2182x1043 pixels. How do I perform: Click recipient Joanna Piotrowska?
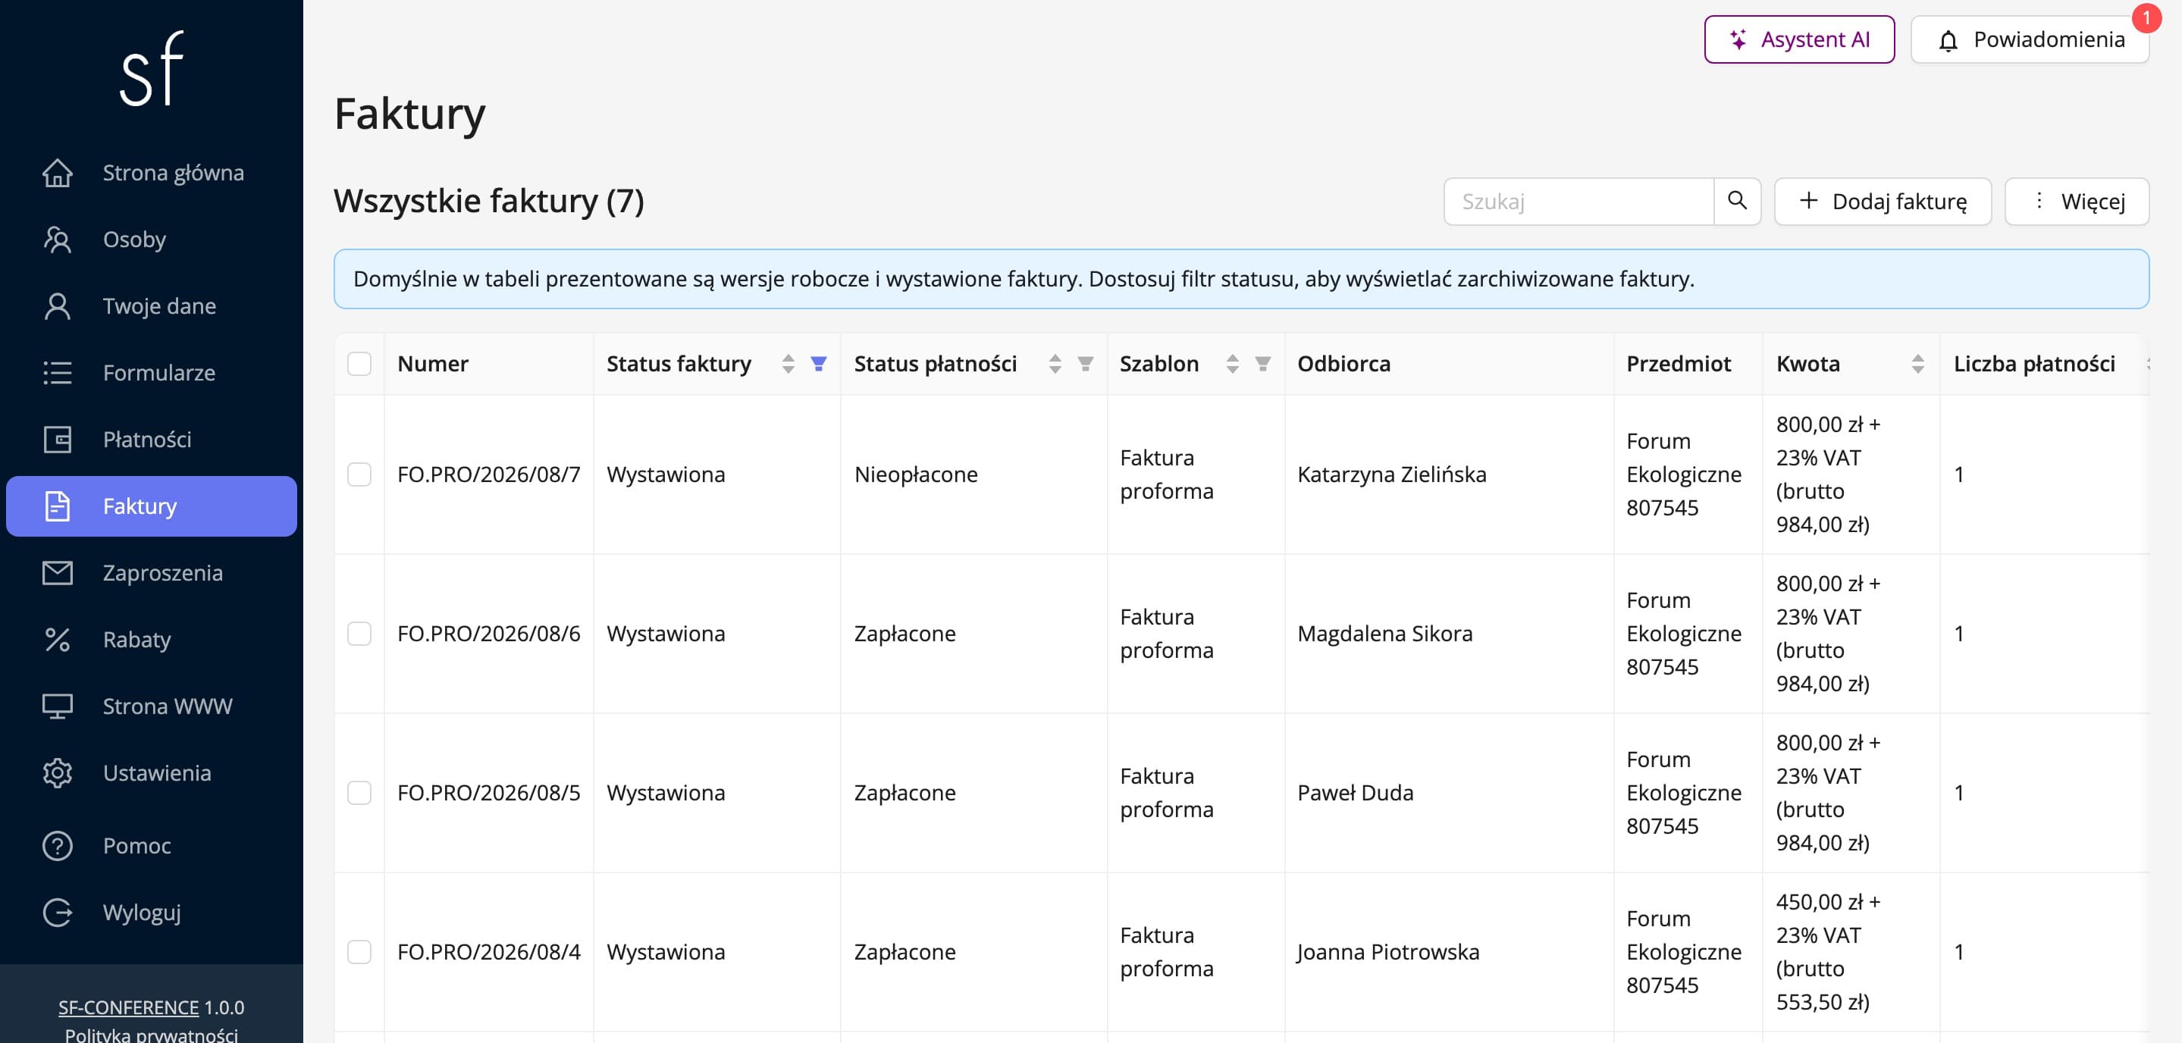[x=1388, y=951]
